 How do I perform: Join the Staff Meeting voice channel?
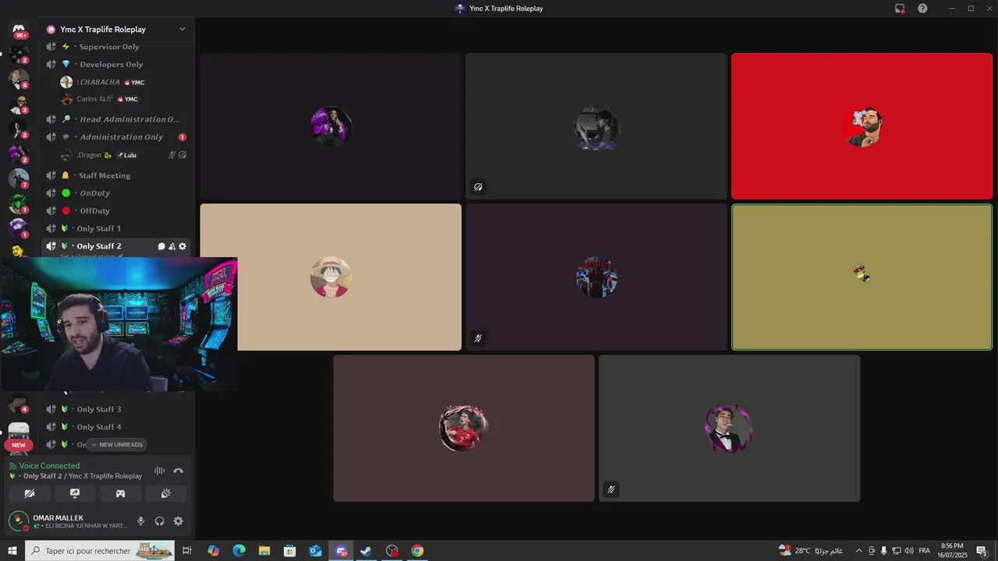[117, 175]
